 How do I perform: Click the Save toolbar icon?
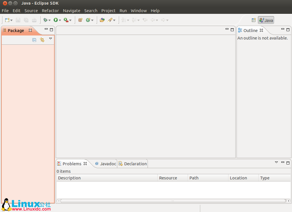click(18, 20)
